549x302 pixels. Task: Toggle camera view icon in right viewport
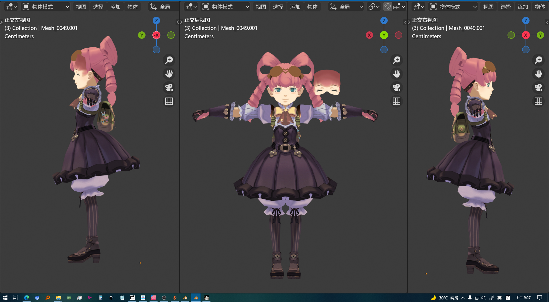click(x=538, y=87)
